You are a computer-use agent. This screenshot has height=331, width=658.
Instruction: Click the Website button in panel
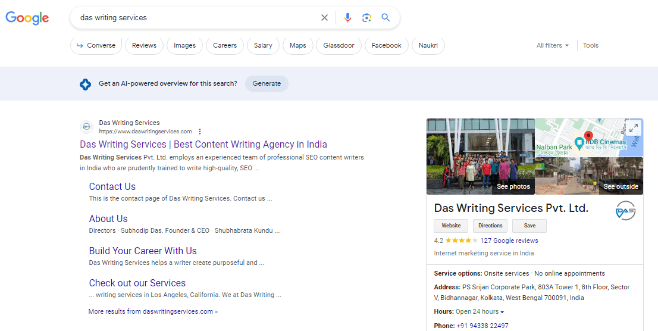(451, 226)
